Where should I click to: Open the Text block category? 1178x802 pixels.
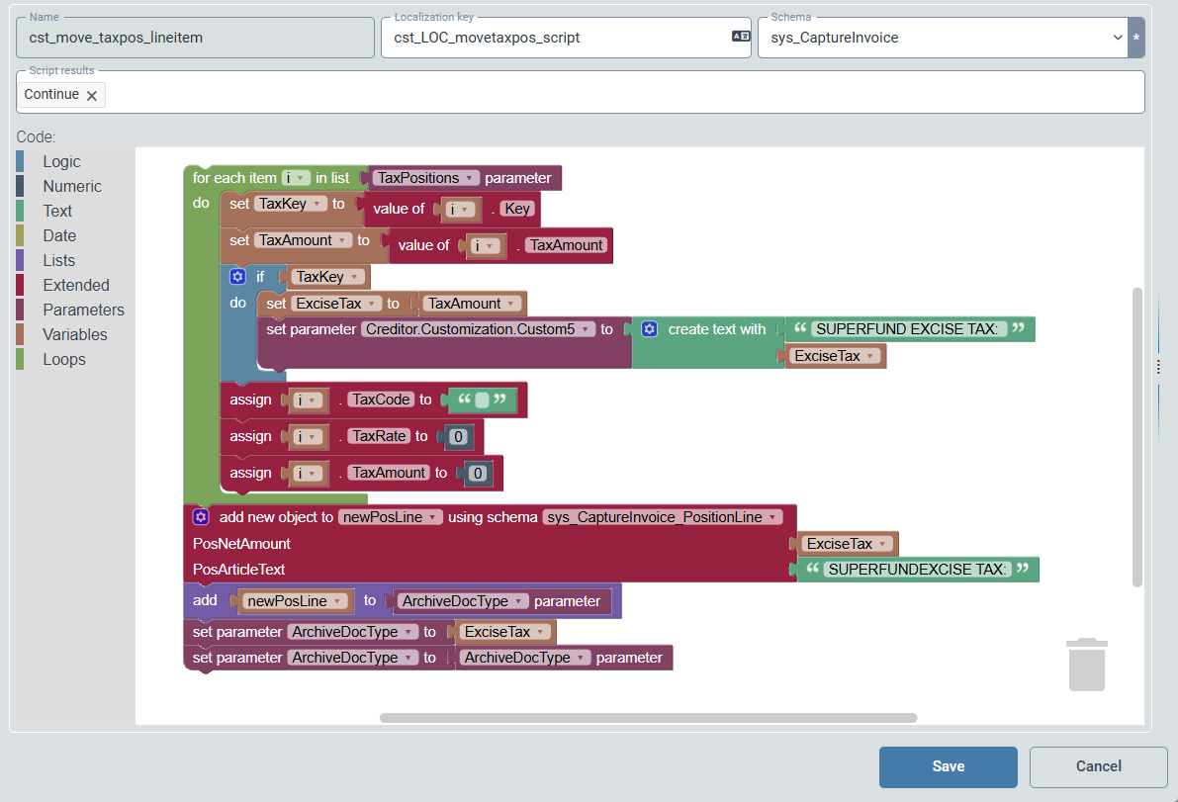pyautogui.click(x=56, y=211)
